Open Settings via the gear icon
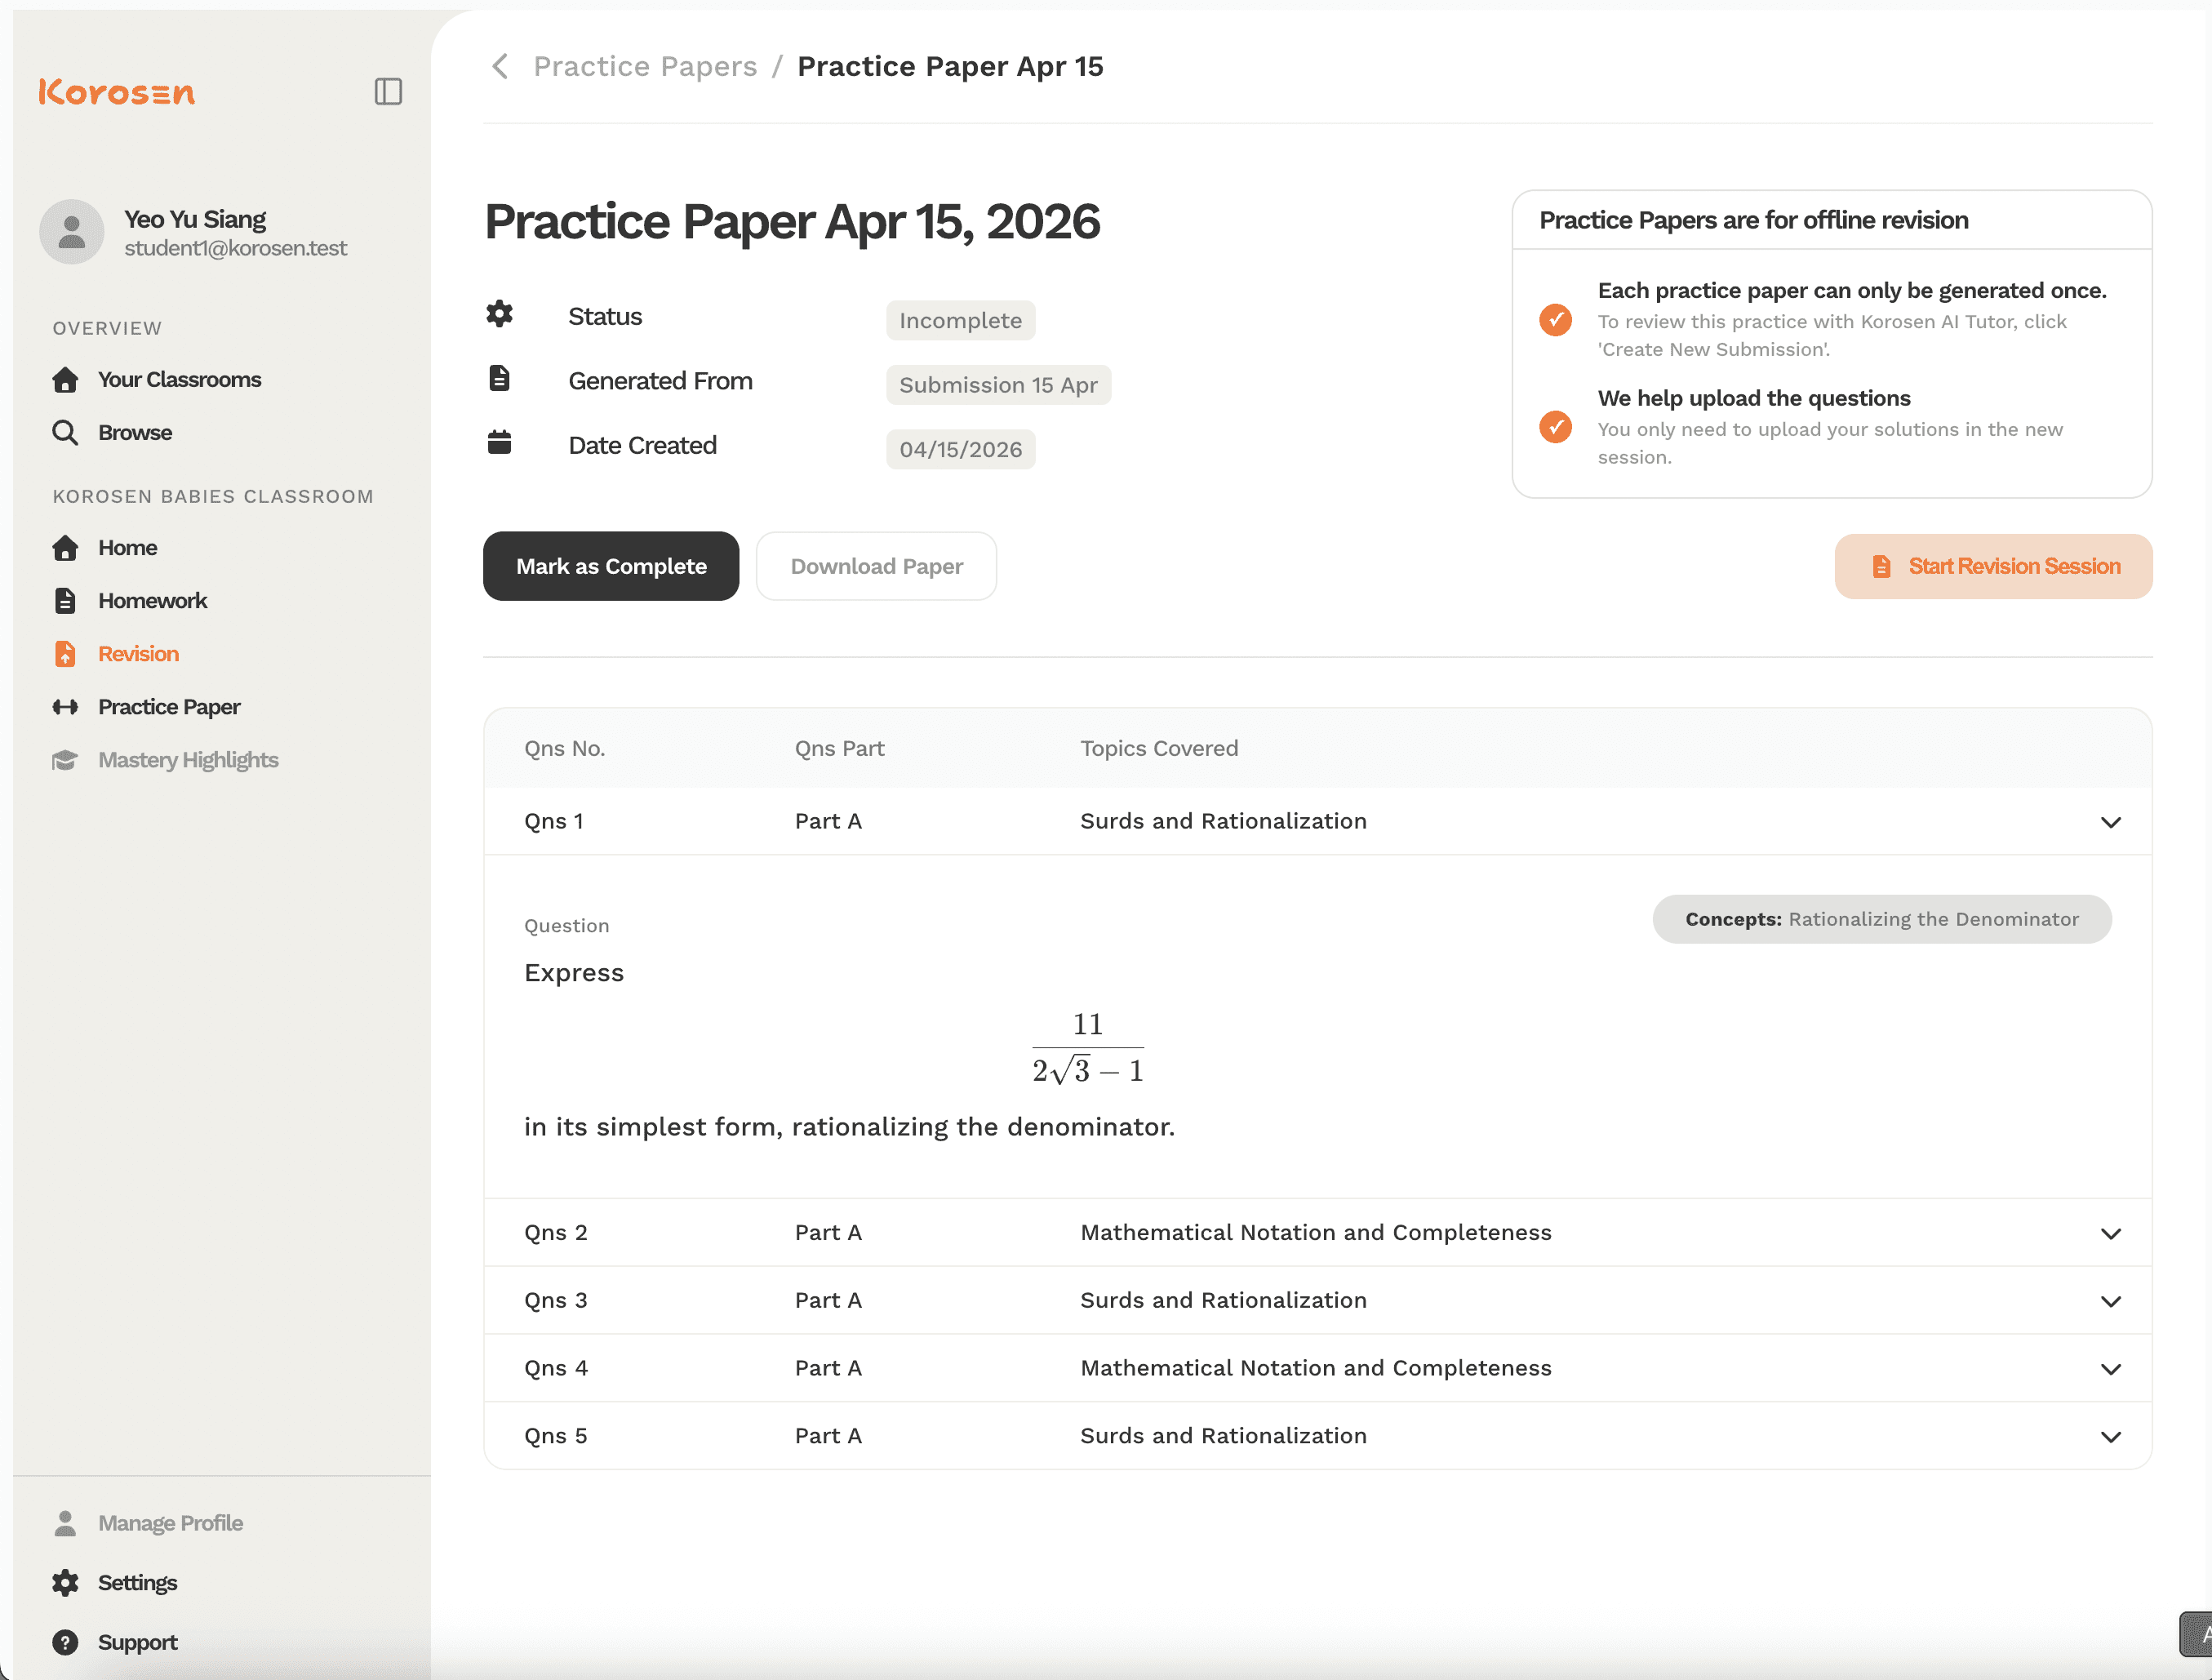The height and width of the screenshot is (1680, 2212). click(65, 1582)
